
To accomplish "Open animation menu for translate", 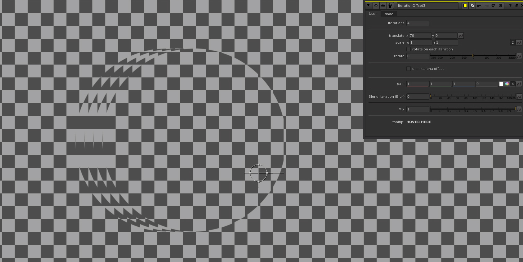I will (x=461, y=36).
